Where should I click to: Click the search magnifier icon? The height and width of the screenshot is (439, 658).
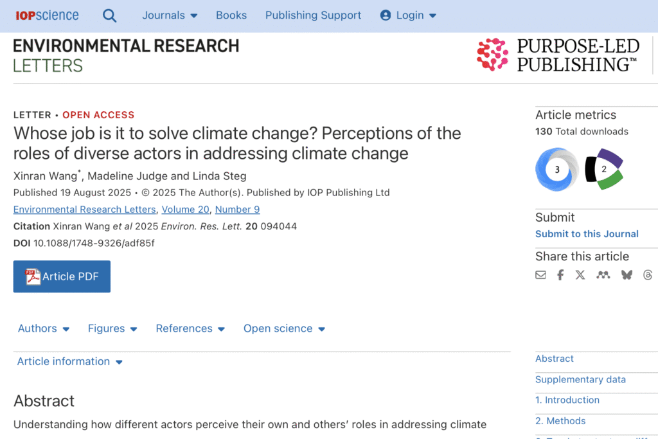coord(109,15)
